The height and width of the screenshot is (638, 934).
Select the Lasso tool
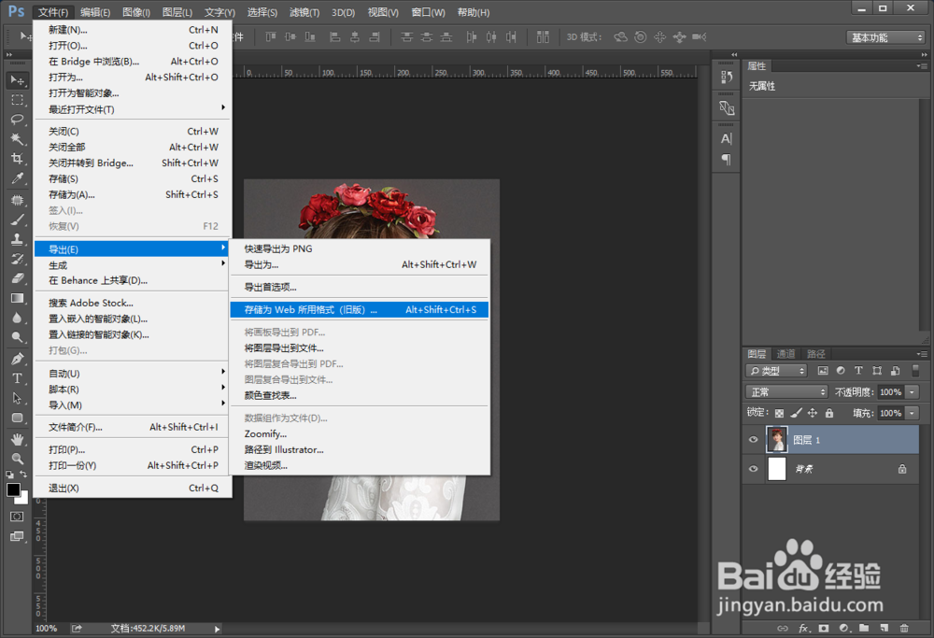coord(17,120)
